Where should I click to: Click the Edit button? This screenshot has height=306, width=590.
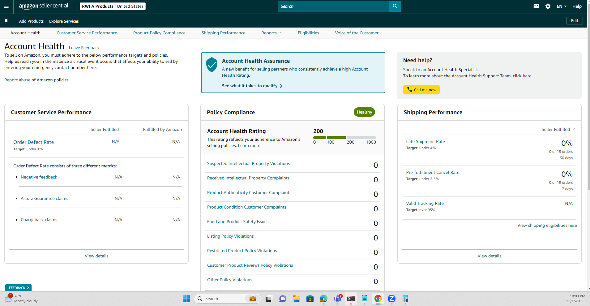click(575, 21)
